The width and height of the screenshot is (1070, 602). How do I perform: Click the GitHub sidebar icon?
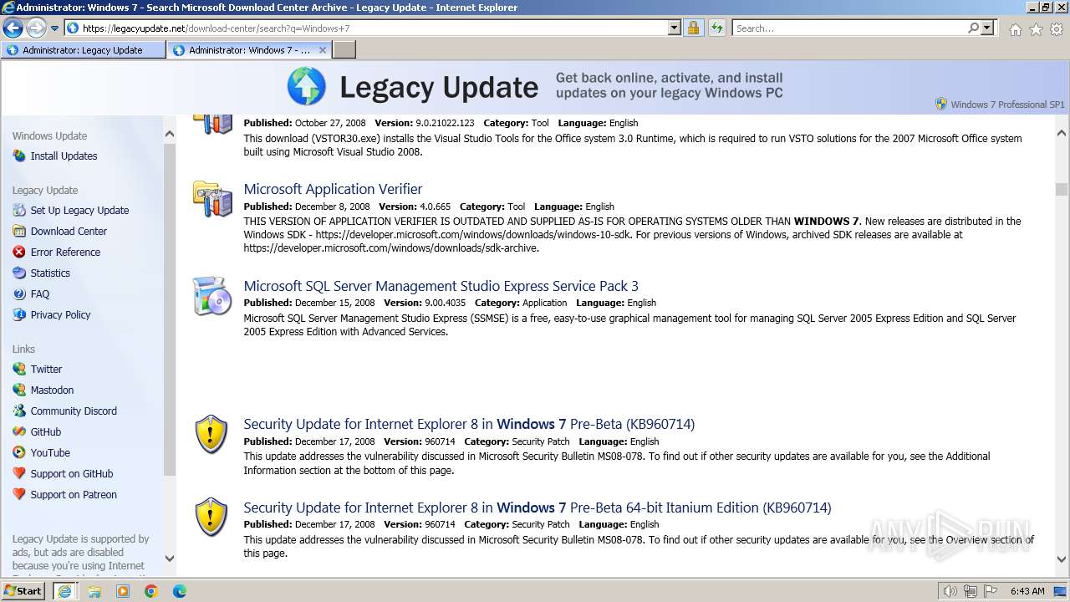[x=19, y=432]
